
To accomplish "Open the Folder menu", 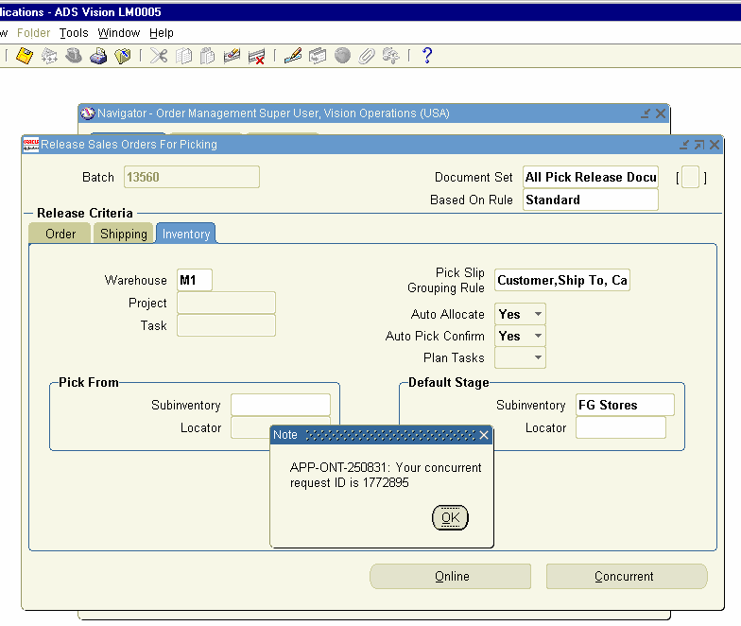I will 34,33.
